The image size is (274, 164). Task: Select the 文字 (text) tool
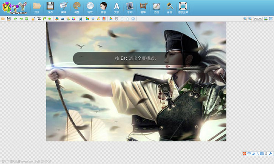click(116, 8)
